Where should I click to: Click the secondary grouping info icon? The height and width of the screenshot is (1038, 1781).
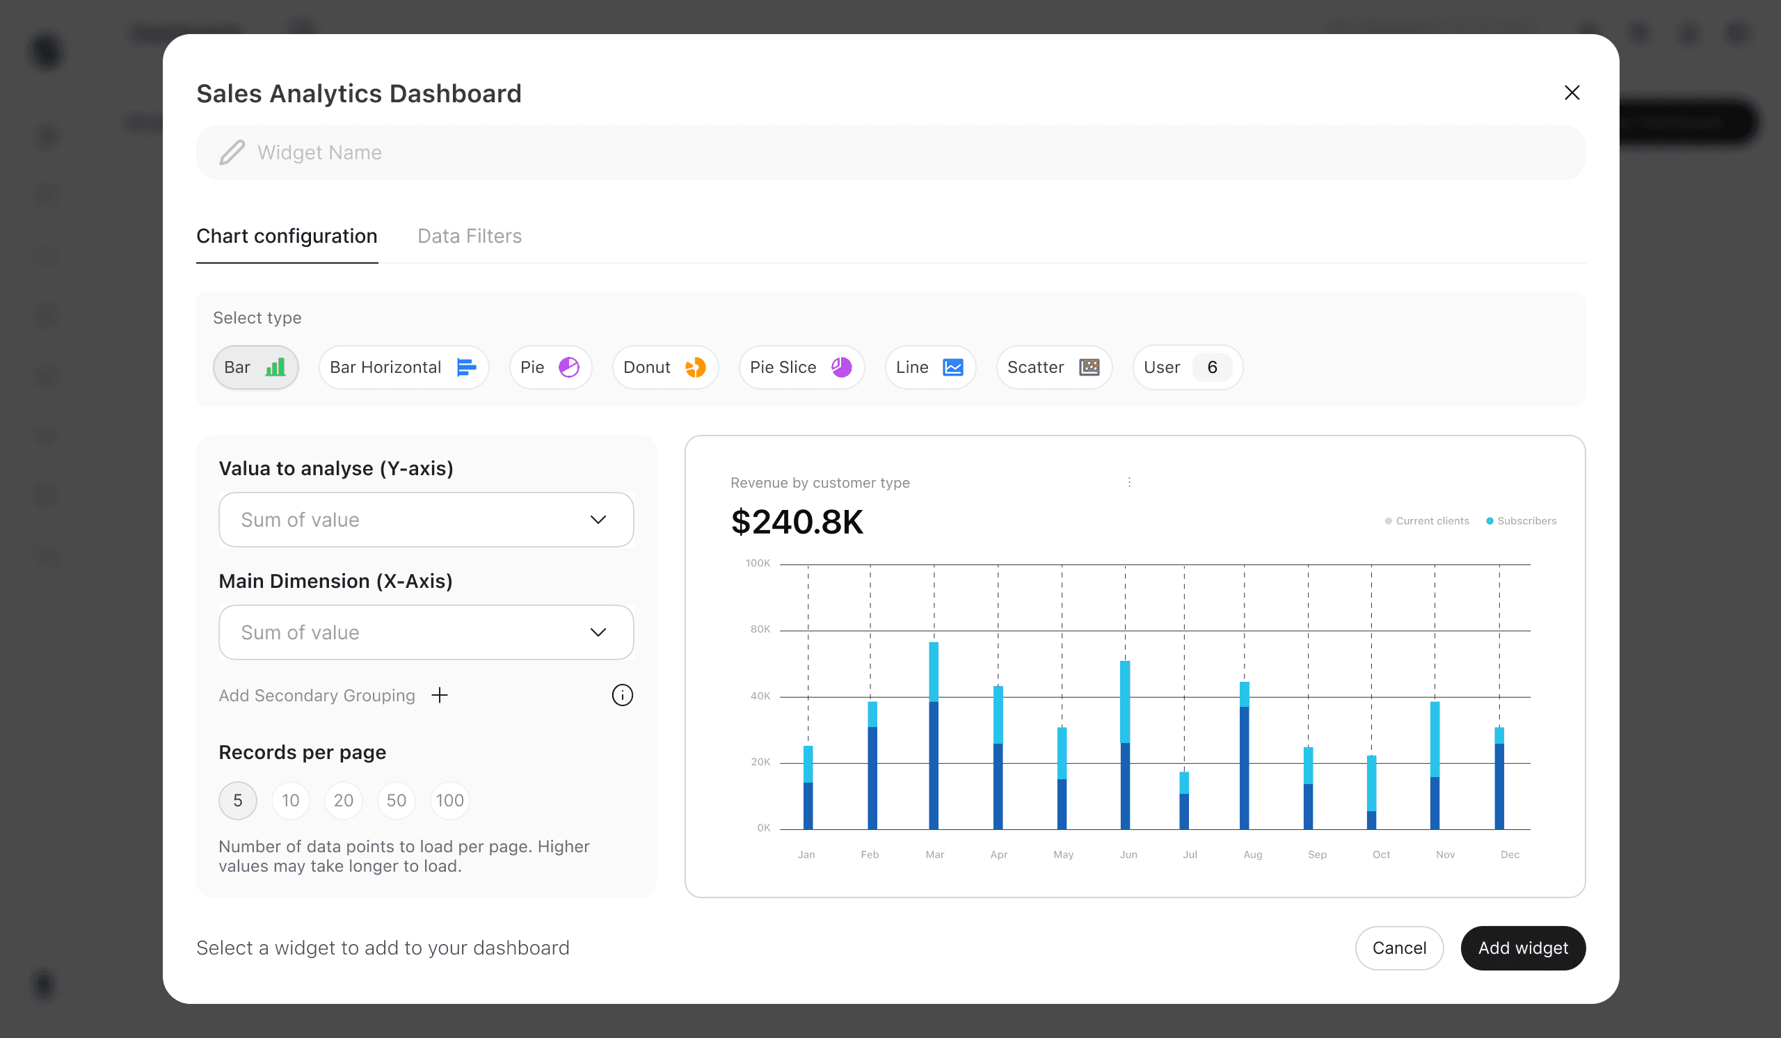click(622, 695)
